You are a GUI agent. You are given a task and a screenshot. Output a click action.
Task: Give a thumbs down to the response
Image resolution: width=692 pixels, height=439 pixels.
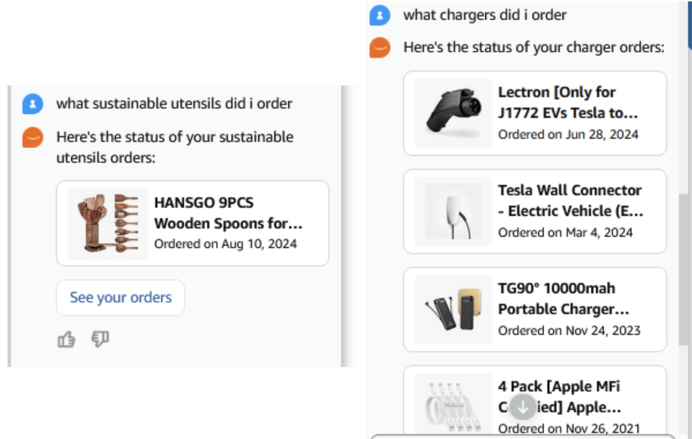tap(99, 339)
